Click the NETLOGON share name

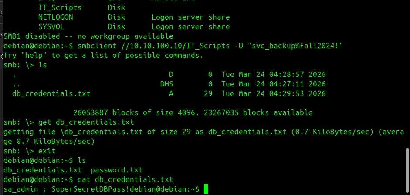pyautogui.click(x=56, y=17)
